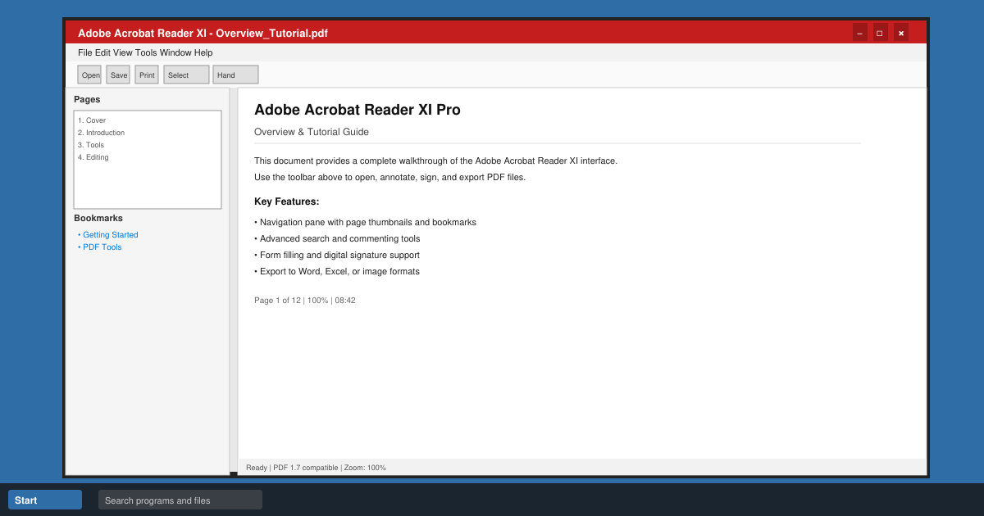Click 'Overview & Tutorial Guide' subtitle

(x=312, y=132)
